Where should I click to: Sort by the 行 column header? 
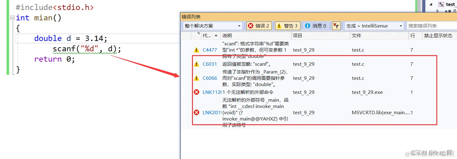tap(415, 36)
